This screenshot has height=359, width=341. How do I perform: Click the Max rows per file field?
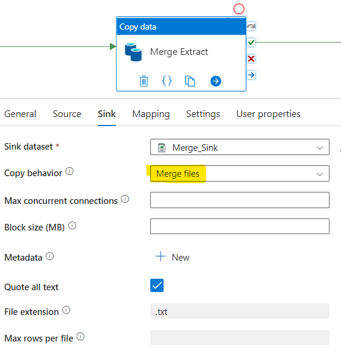(x=240, y=338)
